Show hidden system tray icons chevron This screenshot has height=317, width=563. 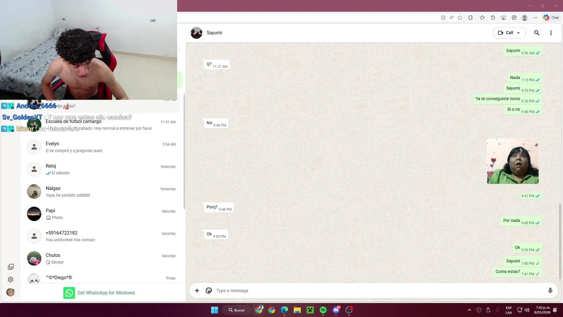point(469,310)
